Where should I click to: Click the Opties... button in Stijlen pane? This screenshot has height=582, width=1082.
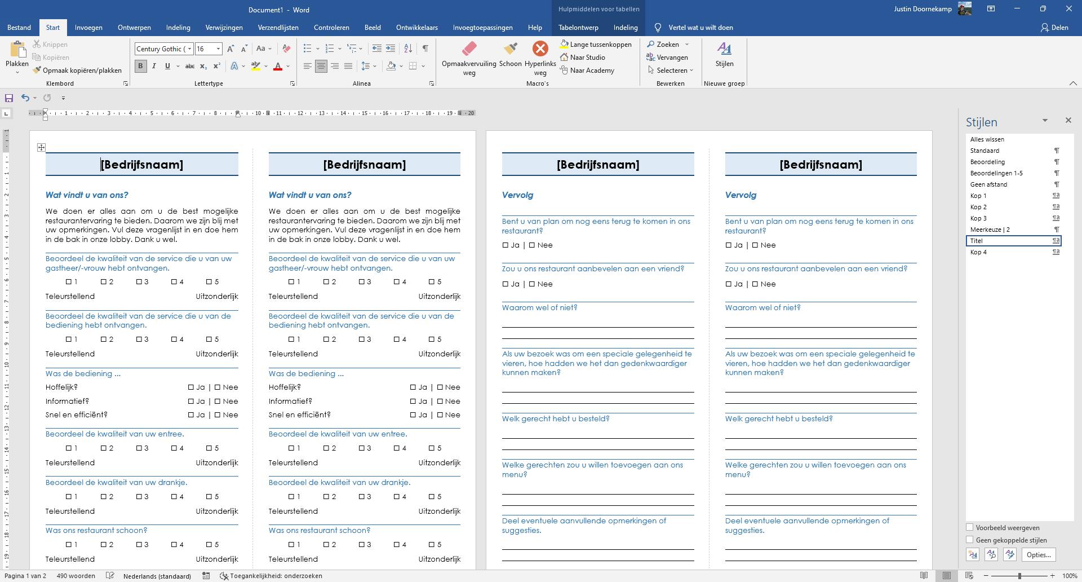point(1038,555)
